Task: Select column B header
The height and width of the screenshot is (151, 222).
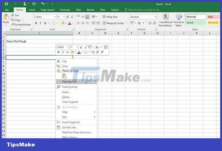Action: [x=79, y=33]
